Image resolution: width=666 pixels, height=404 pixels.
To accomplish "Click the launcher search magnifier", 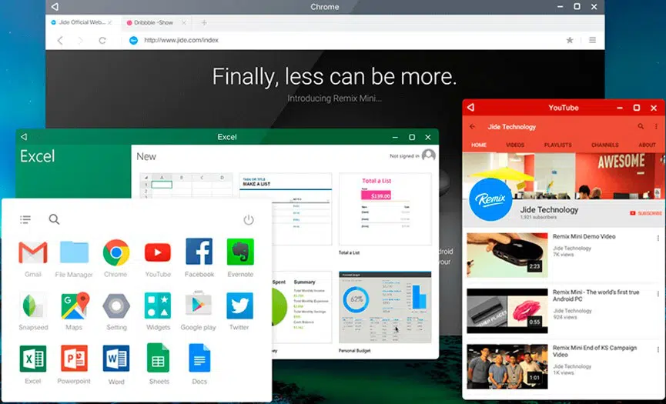I will pyautogui.click(x=54, y=219).
